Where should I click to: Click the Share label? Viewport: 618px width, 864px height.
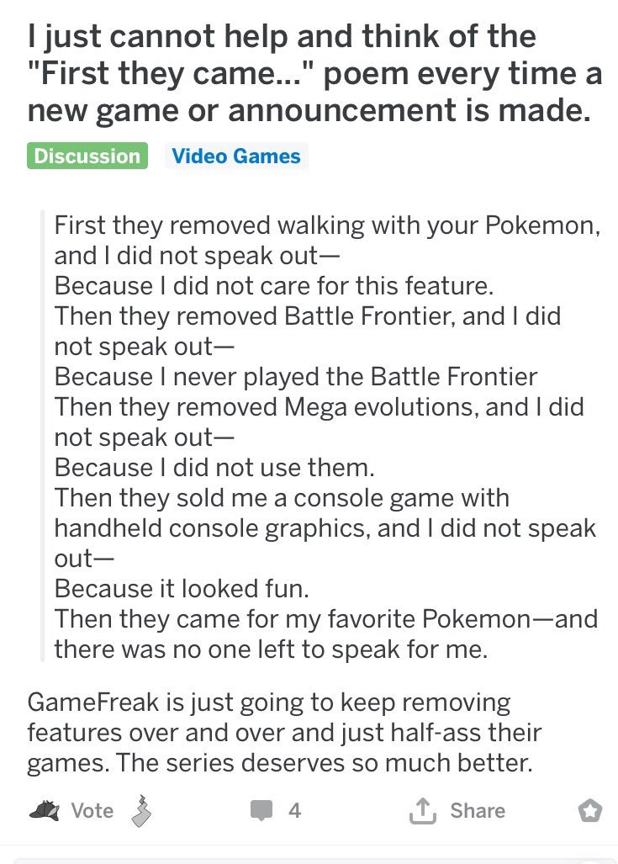477,810
